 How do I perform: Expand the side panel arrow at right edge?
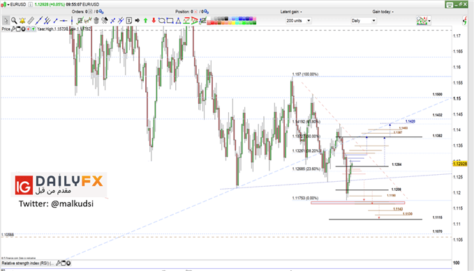[465, 21]
